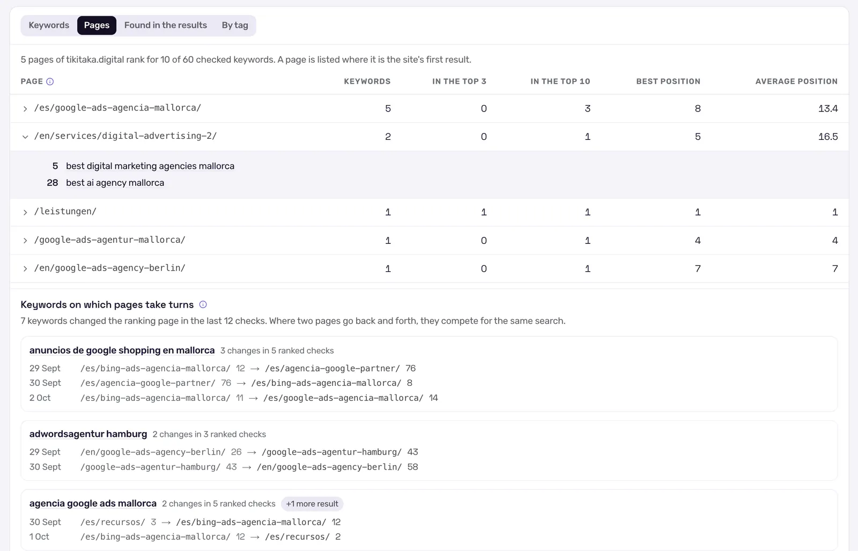Viewport: 858px width, 551px height.
Task: Click 'best ai agency mallorca' keyword
Action: tap(115, 183)
